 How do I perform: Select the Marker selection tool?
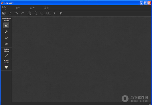pyautogui.click(x=6, y=25)
